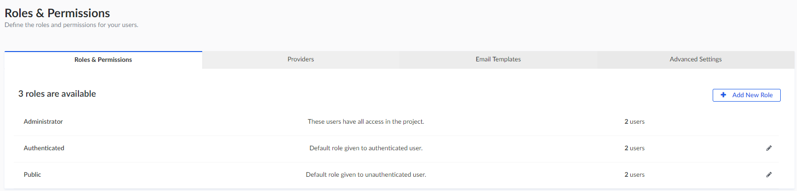Screen dimensions: 797x191
Task: Click Authenticated's '2 users' count
Action: (x=634, y=148)
